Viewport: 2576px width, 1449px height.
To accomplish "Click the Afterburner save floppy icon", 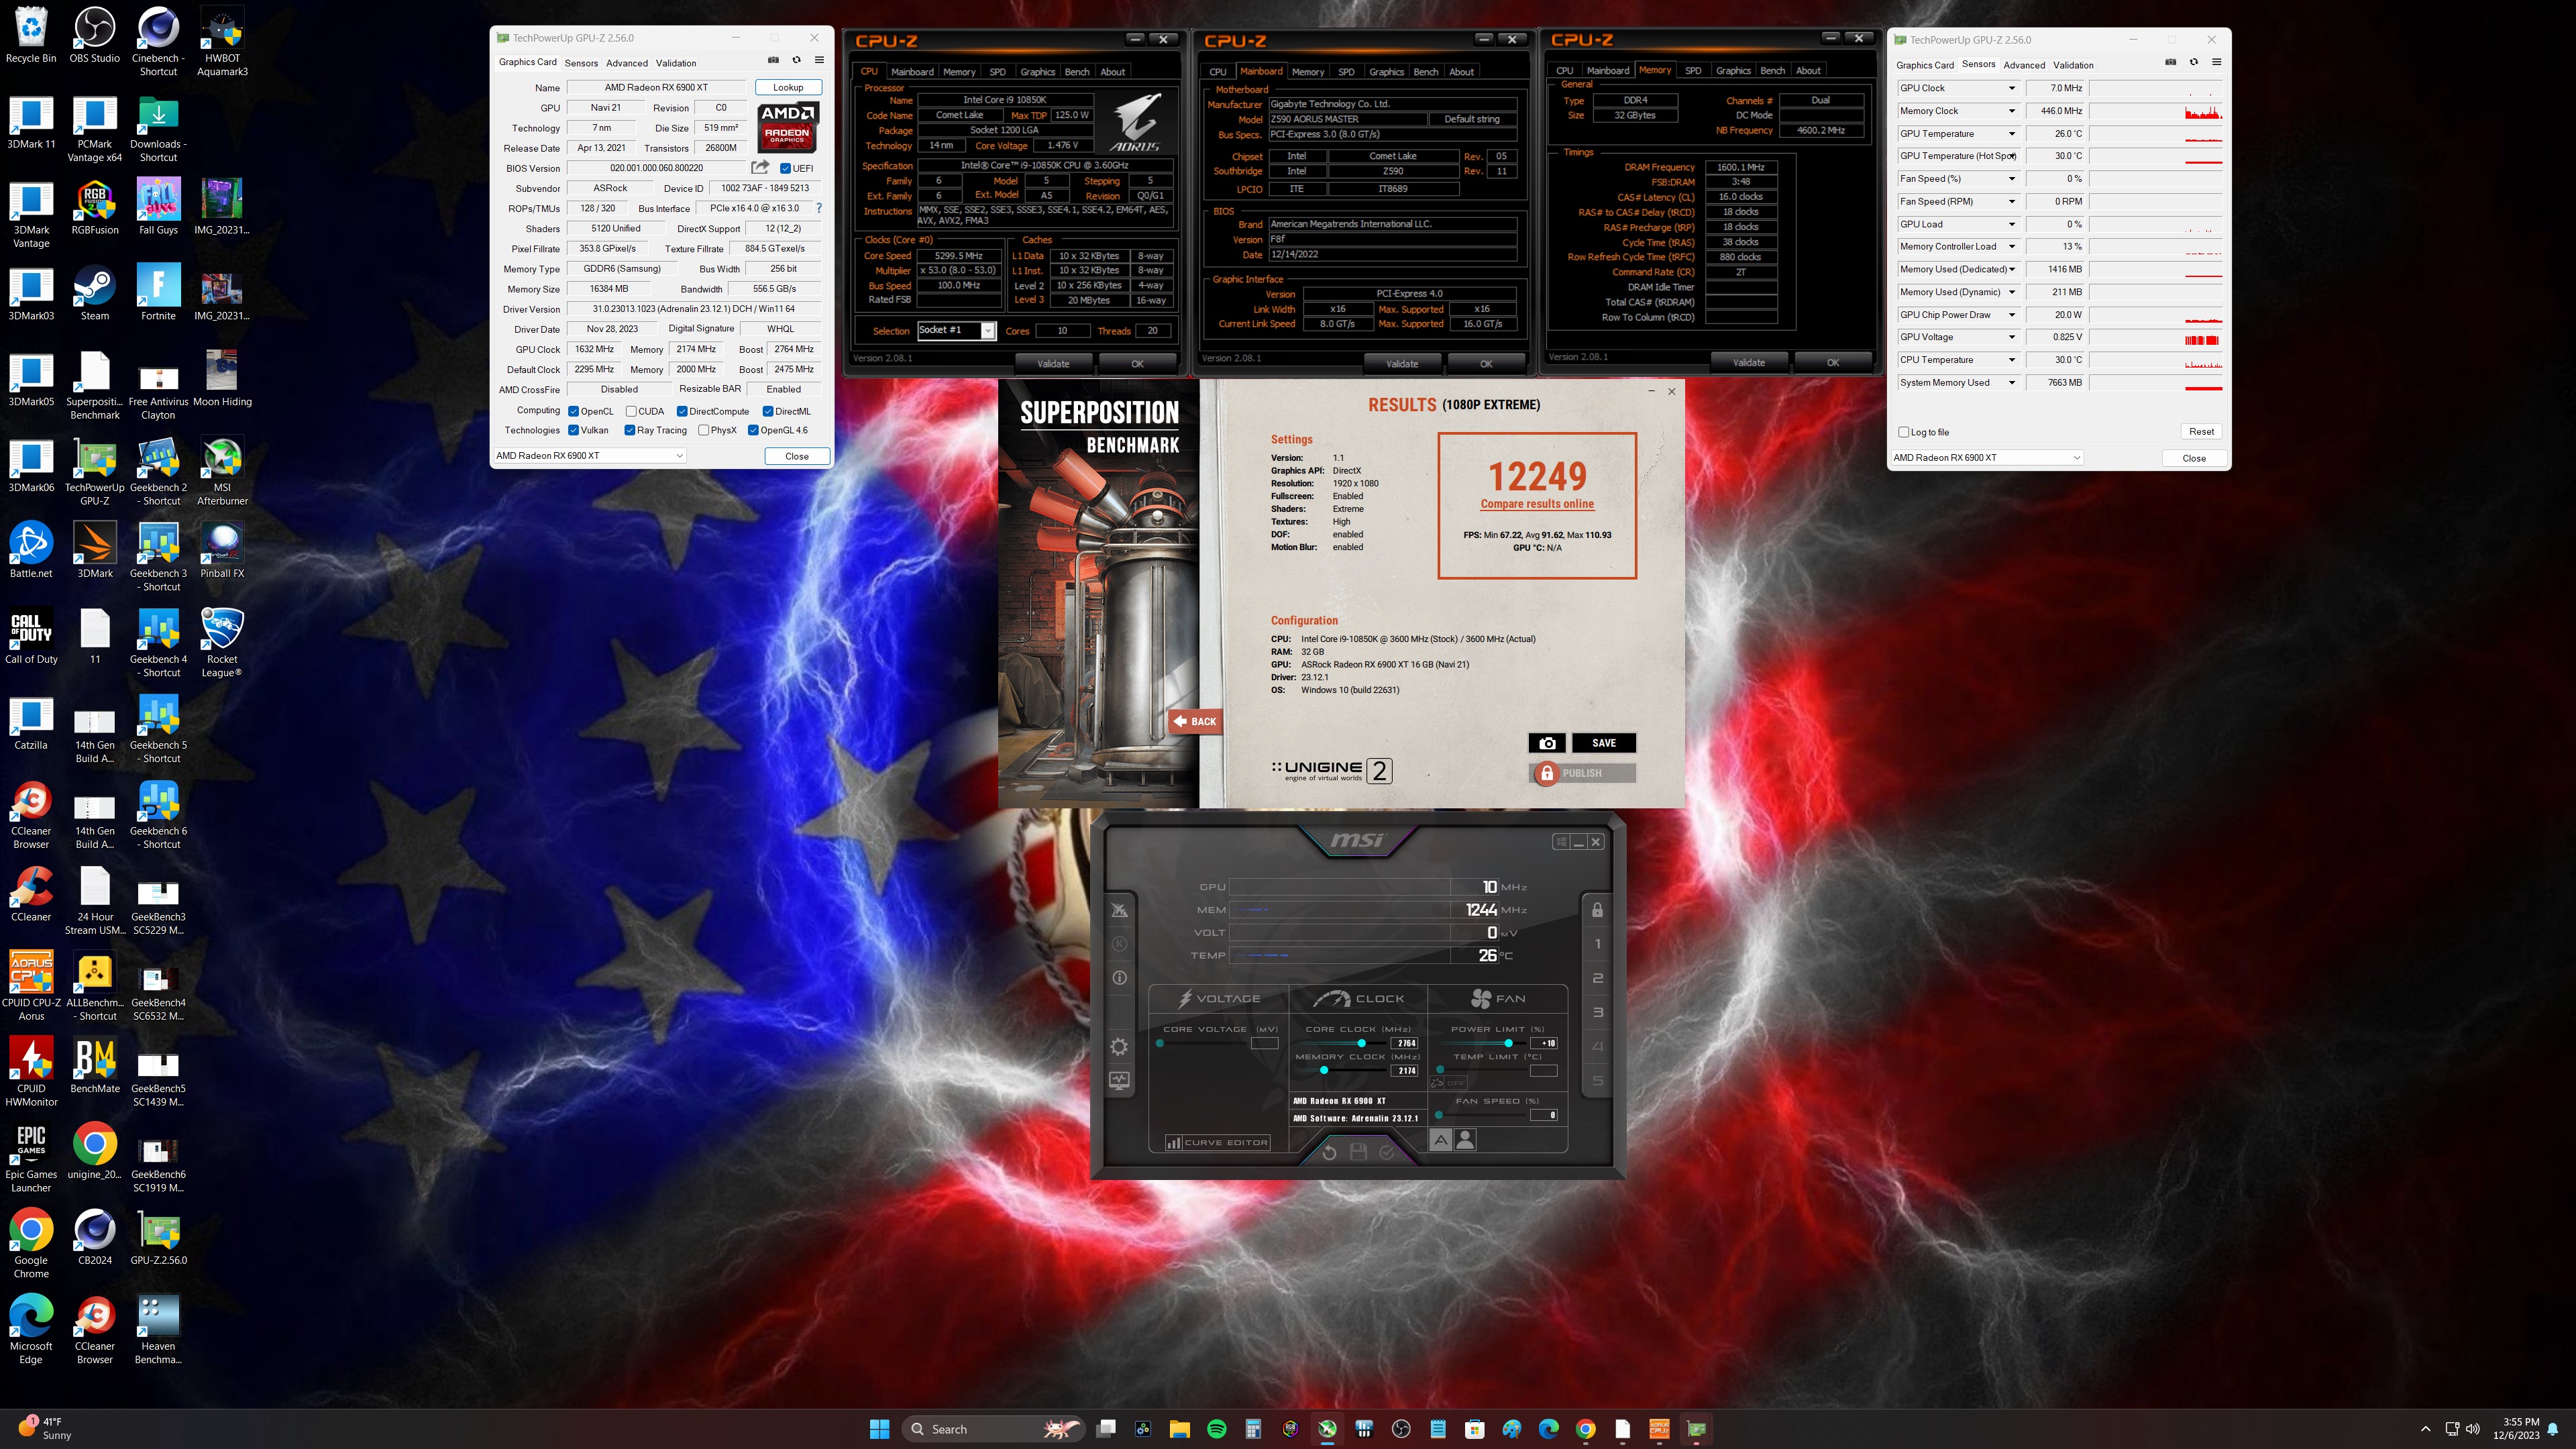I will 1358,1152.
